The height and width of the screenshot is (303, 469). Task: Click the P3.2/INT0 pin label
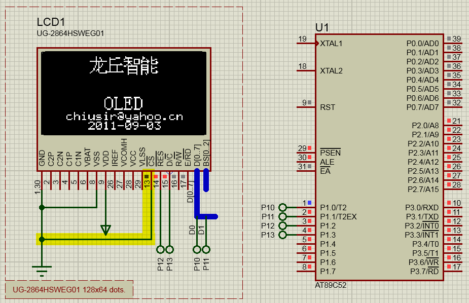pos(422,226)
